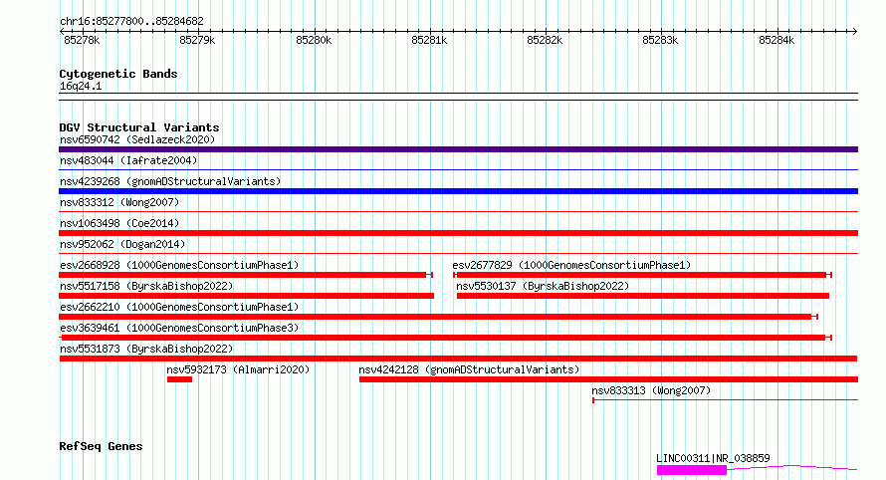Click the 85279k ruler tick label
The height and width of the screenshot is (480, 886).
coord(197,40)
